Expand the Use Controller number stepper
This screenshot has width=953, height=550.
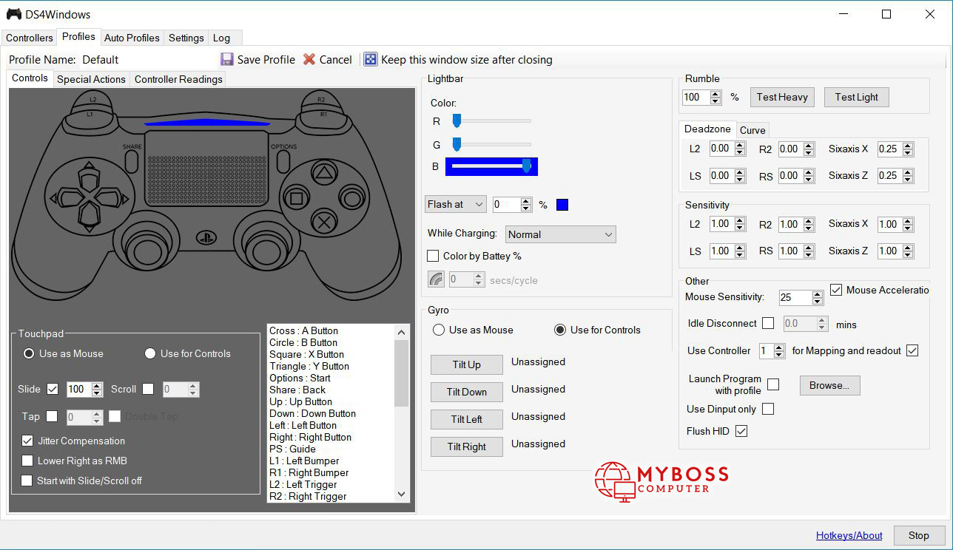click(778, 347)
